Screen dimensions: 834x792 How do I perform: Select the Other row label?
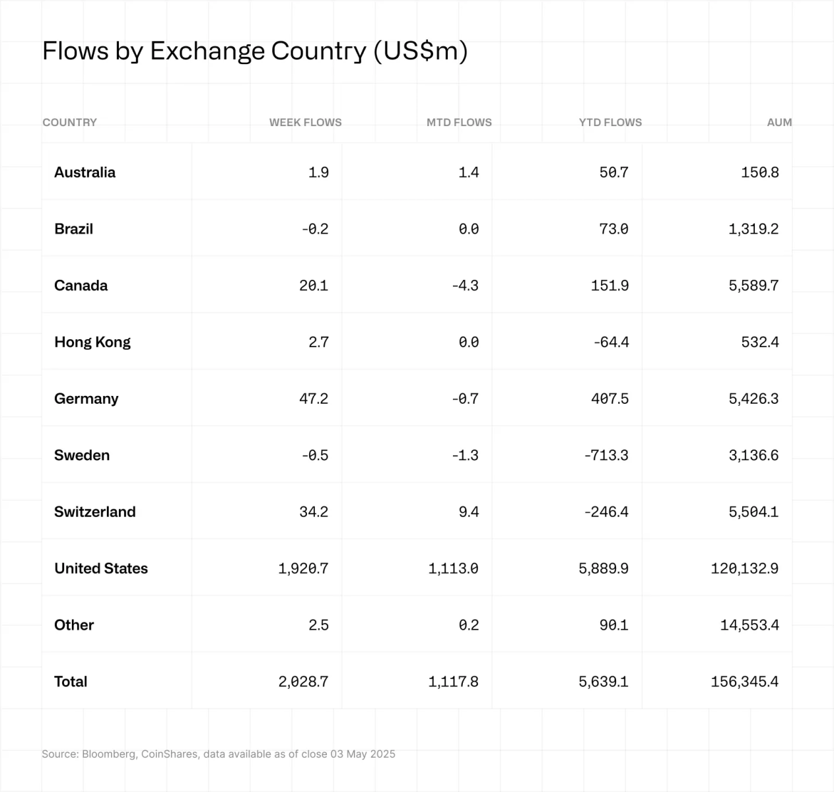tap(74, 625)
